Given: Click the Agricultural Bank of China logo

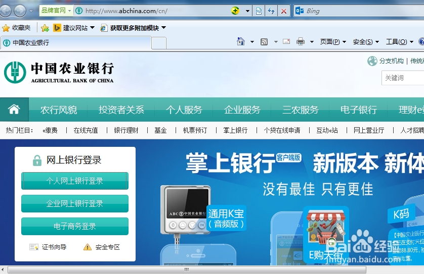Looking at the screenshot, I should [59, 72].
